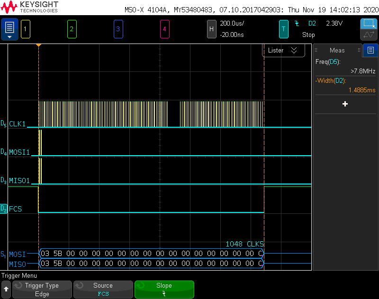The image size is (379, 299).
Task: Click the trigger source D2 indicator
Action: [312, 23]
